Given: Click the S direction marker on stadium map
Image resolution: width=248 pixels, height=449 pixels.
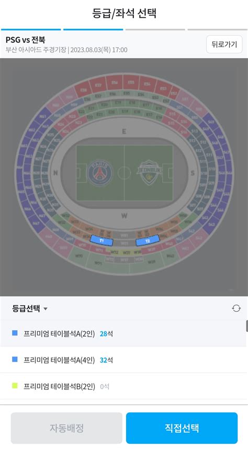Looking at the screenshot, I should tap(193, 173).
